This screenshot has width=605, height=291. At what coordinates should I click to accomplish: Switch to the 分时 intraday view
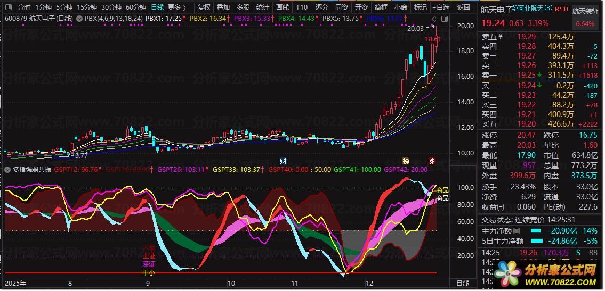point(23,7)
